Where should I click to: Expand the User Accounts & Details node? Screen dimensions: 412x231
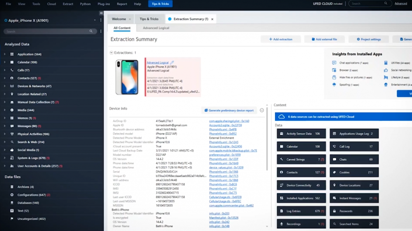tap(4, 166)
